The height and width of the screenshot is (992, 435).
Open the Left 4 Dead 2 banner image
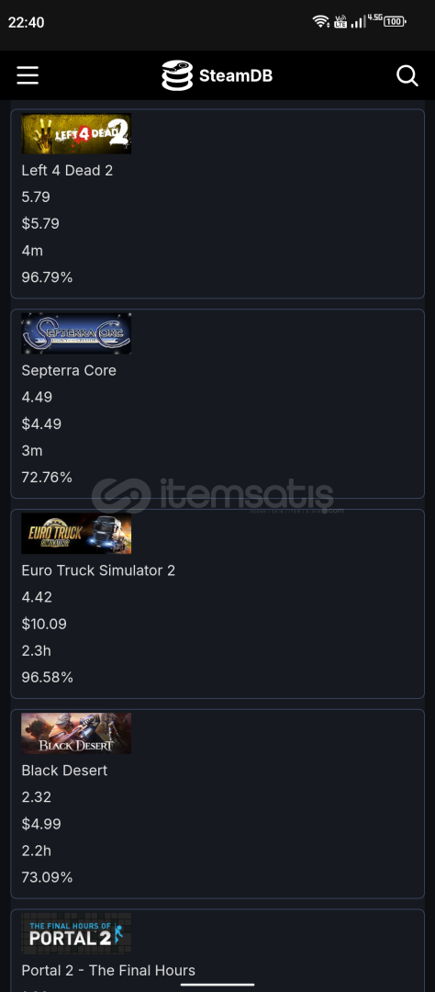click(76, 133)
